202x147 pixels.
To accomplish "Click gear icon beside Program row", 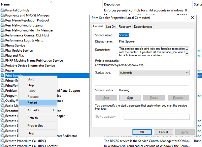I will pyautogui.click(x=2, y=95).
